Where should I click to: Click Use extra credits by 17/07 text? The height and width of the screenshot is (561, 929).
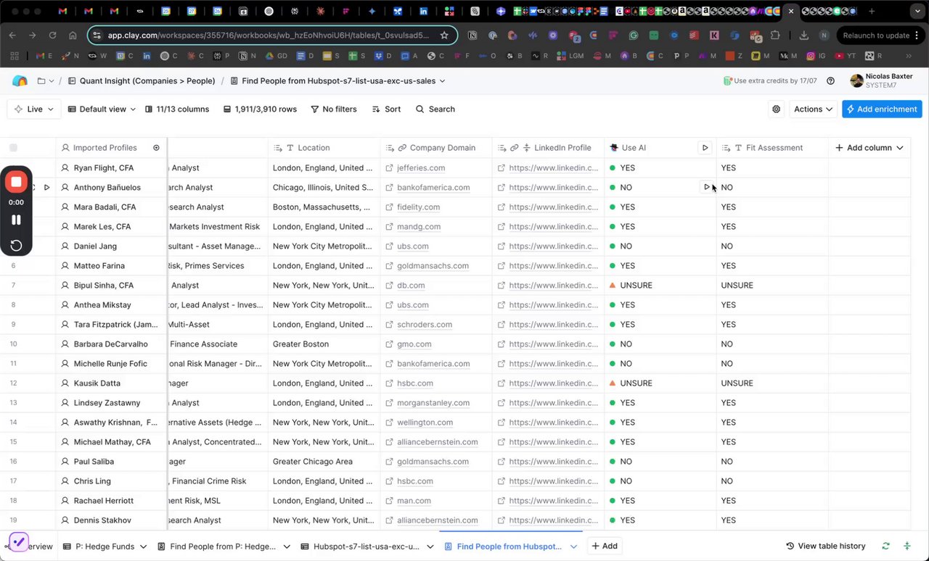click(775, 81)
